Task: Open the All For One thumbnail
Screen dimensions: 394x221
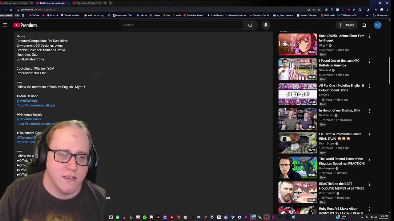Action: [x=298, y=94]
